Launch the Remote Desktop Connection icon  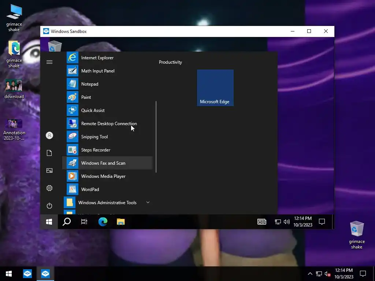72,123
